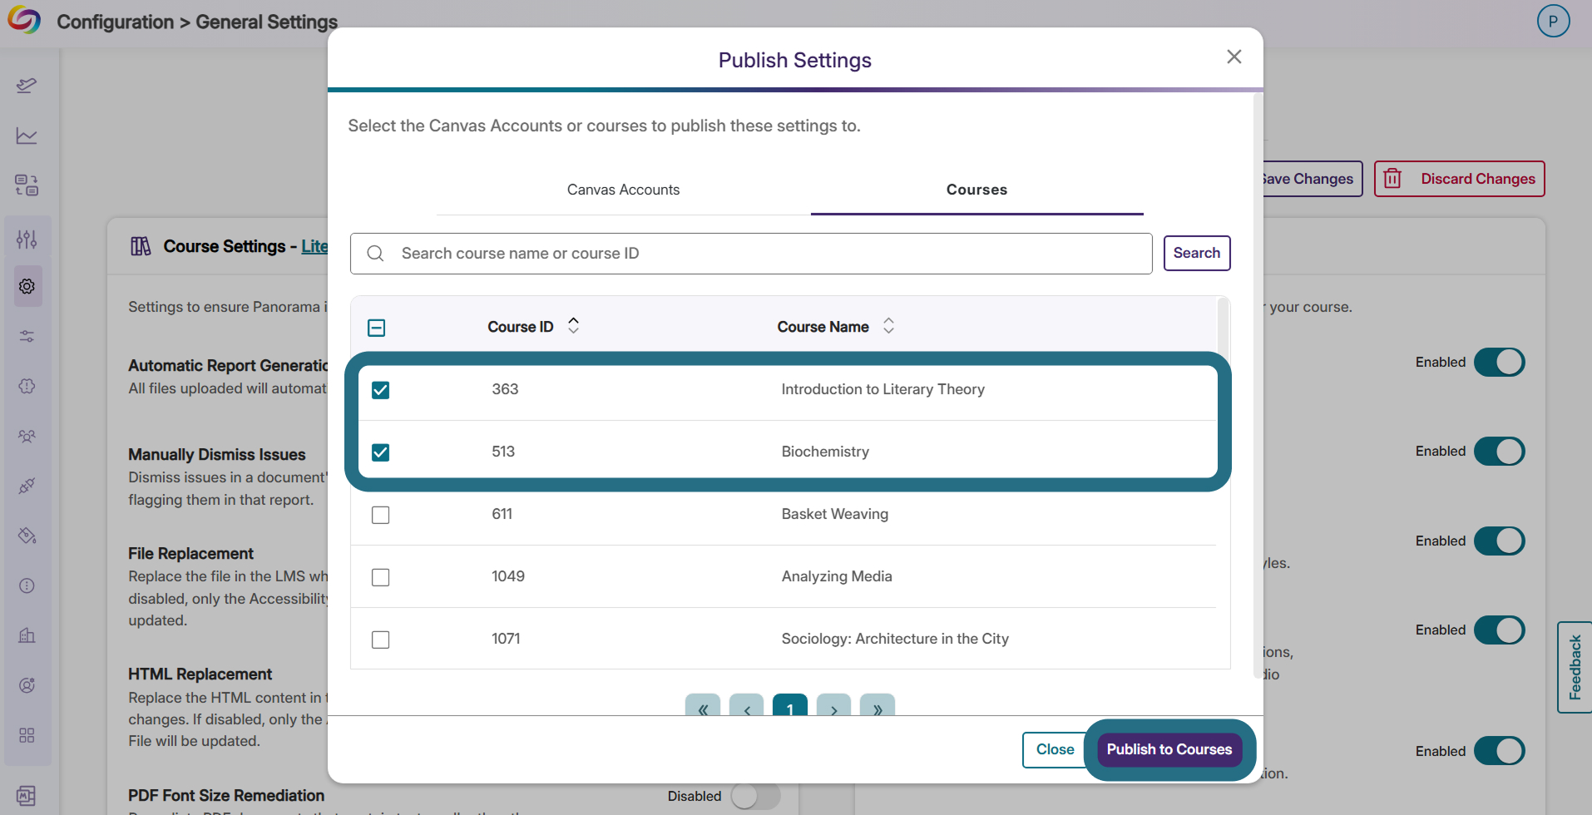Click the Discard Changes button
This screenshot has height=815, width=1592.
point(1459,179)
